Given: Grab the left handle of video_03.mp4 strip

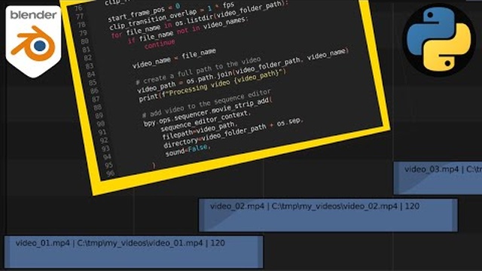Looking at the screenshot, I should [x=397, y=178].
